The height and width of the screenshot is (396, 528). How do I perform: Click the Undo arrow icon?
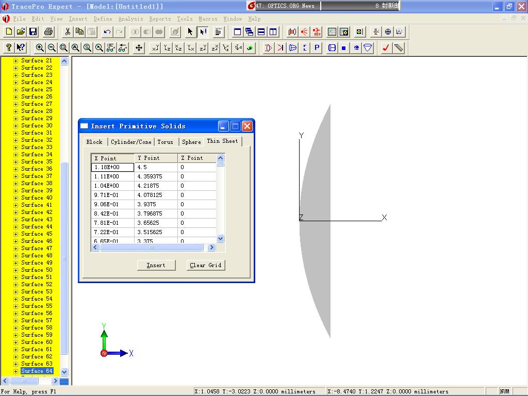click(107, 31)
